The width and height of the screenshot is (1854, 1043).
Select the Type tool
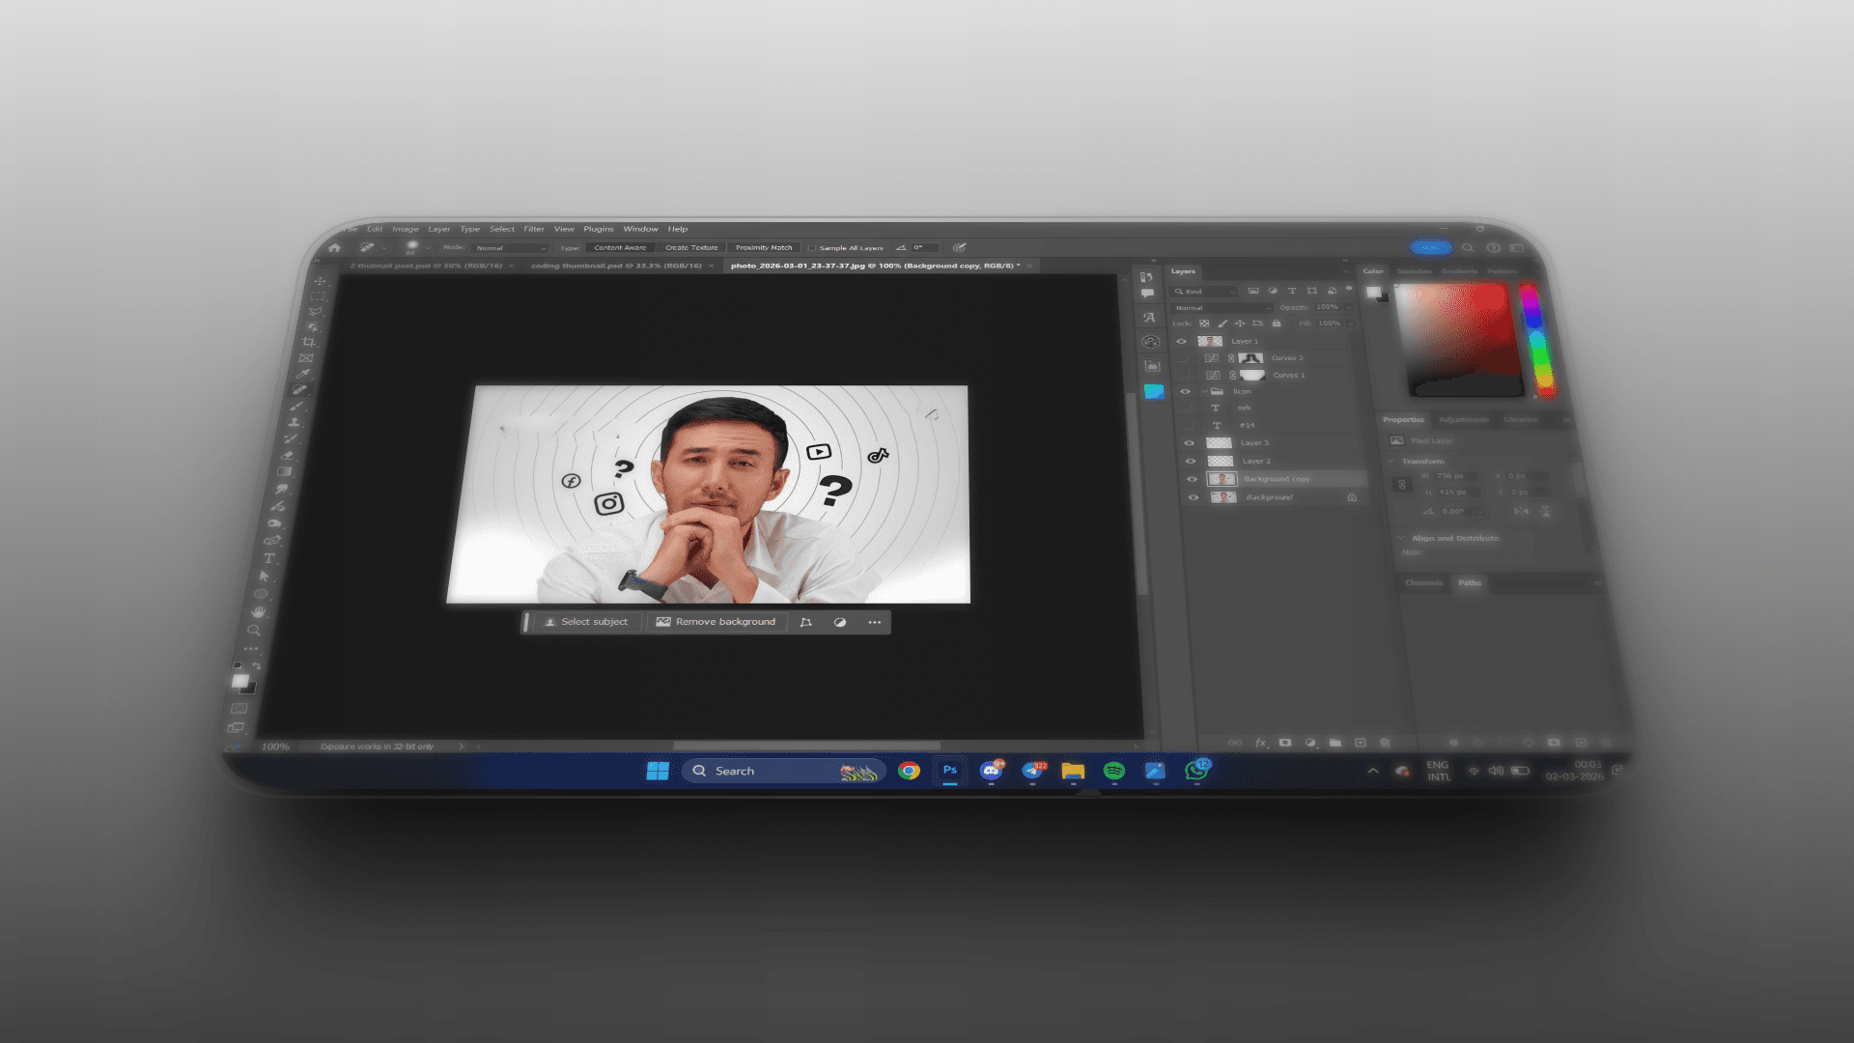269,558
